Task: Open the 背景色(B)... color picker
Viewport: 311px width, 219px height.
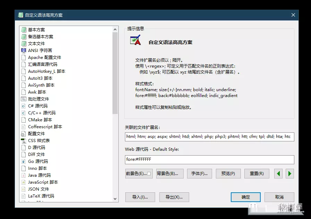Action: 170,174
